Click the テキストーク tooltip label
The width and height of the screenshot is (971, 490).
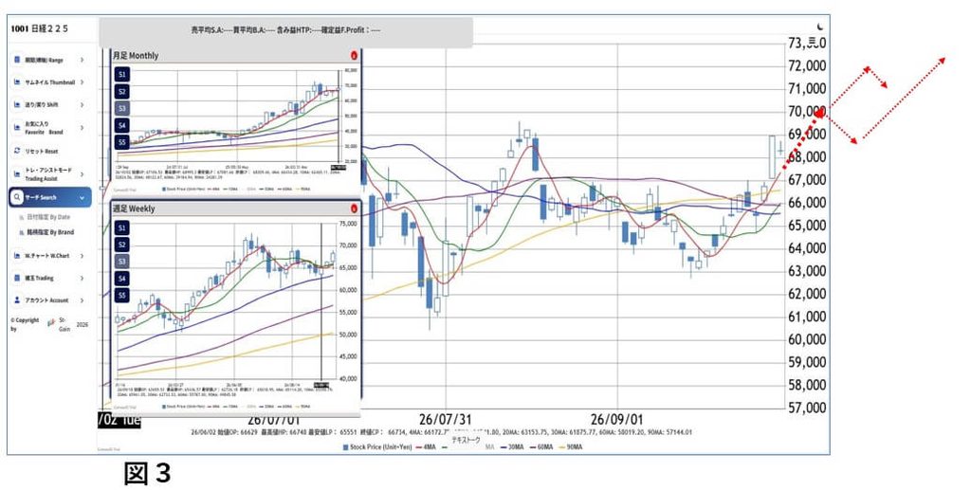466,439
